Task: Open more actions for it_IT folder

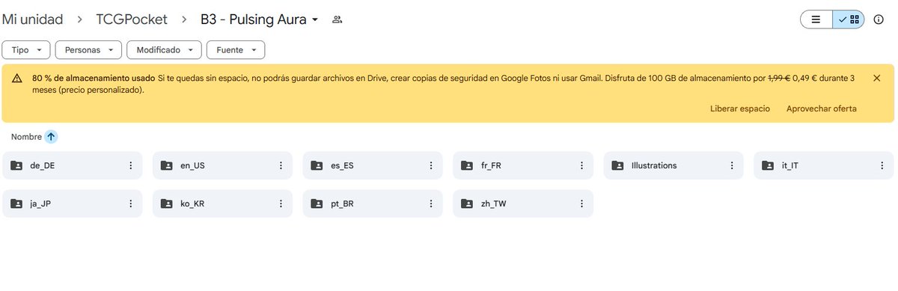Action: pyautogui.click(x=882, y=165)
